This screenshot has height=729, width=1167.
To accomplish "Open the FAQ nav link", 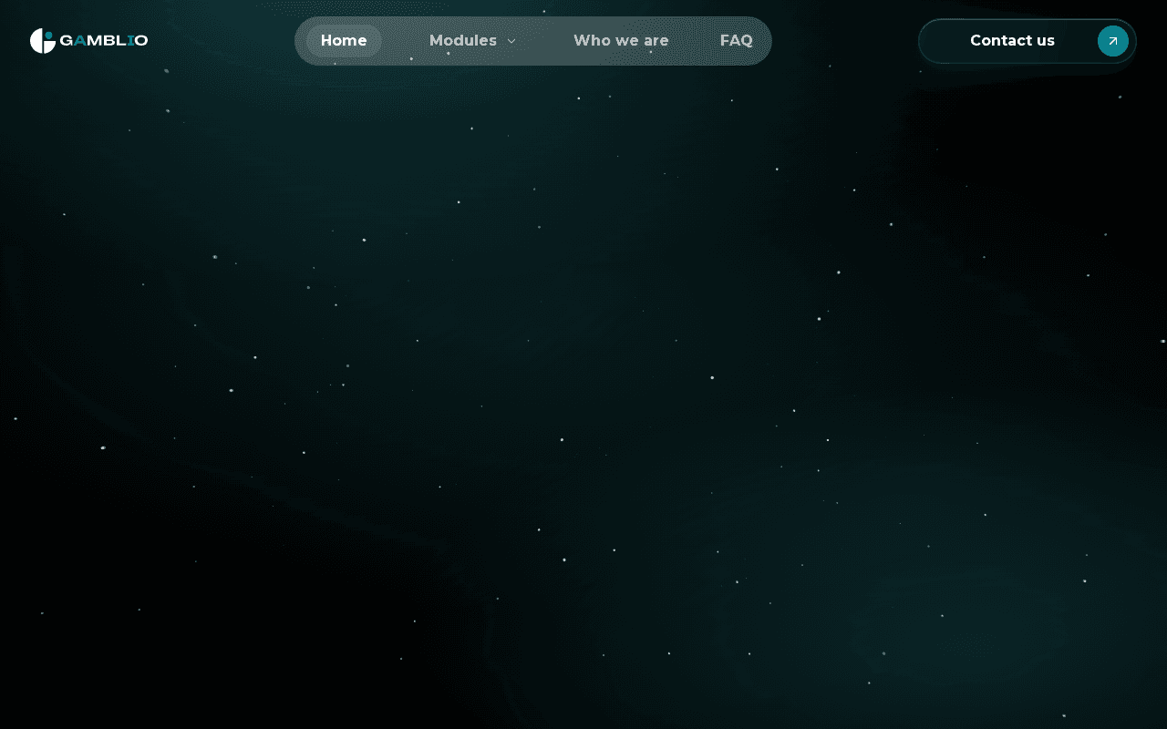I will tap(736, 41).
